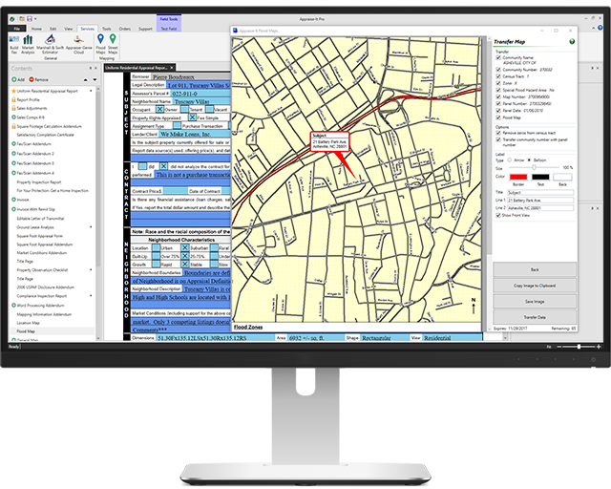
Task: Click the zoom slider in status bar
Action: 579,347
